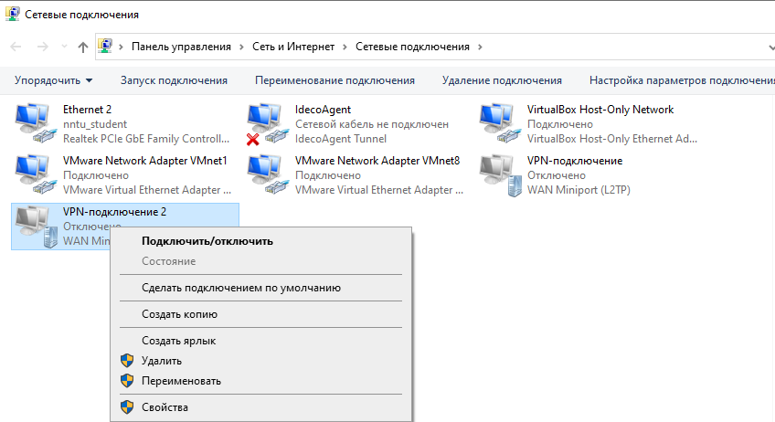
Task: Click the Back navigation arrow
Action: 16,47
